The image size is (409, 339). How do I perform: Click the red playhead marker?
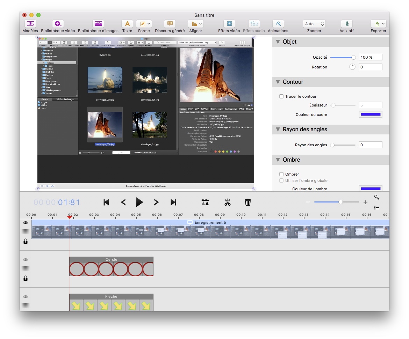click(x=70, y=217)
